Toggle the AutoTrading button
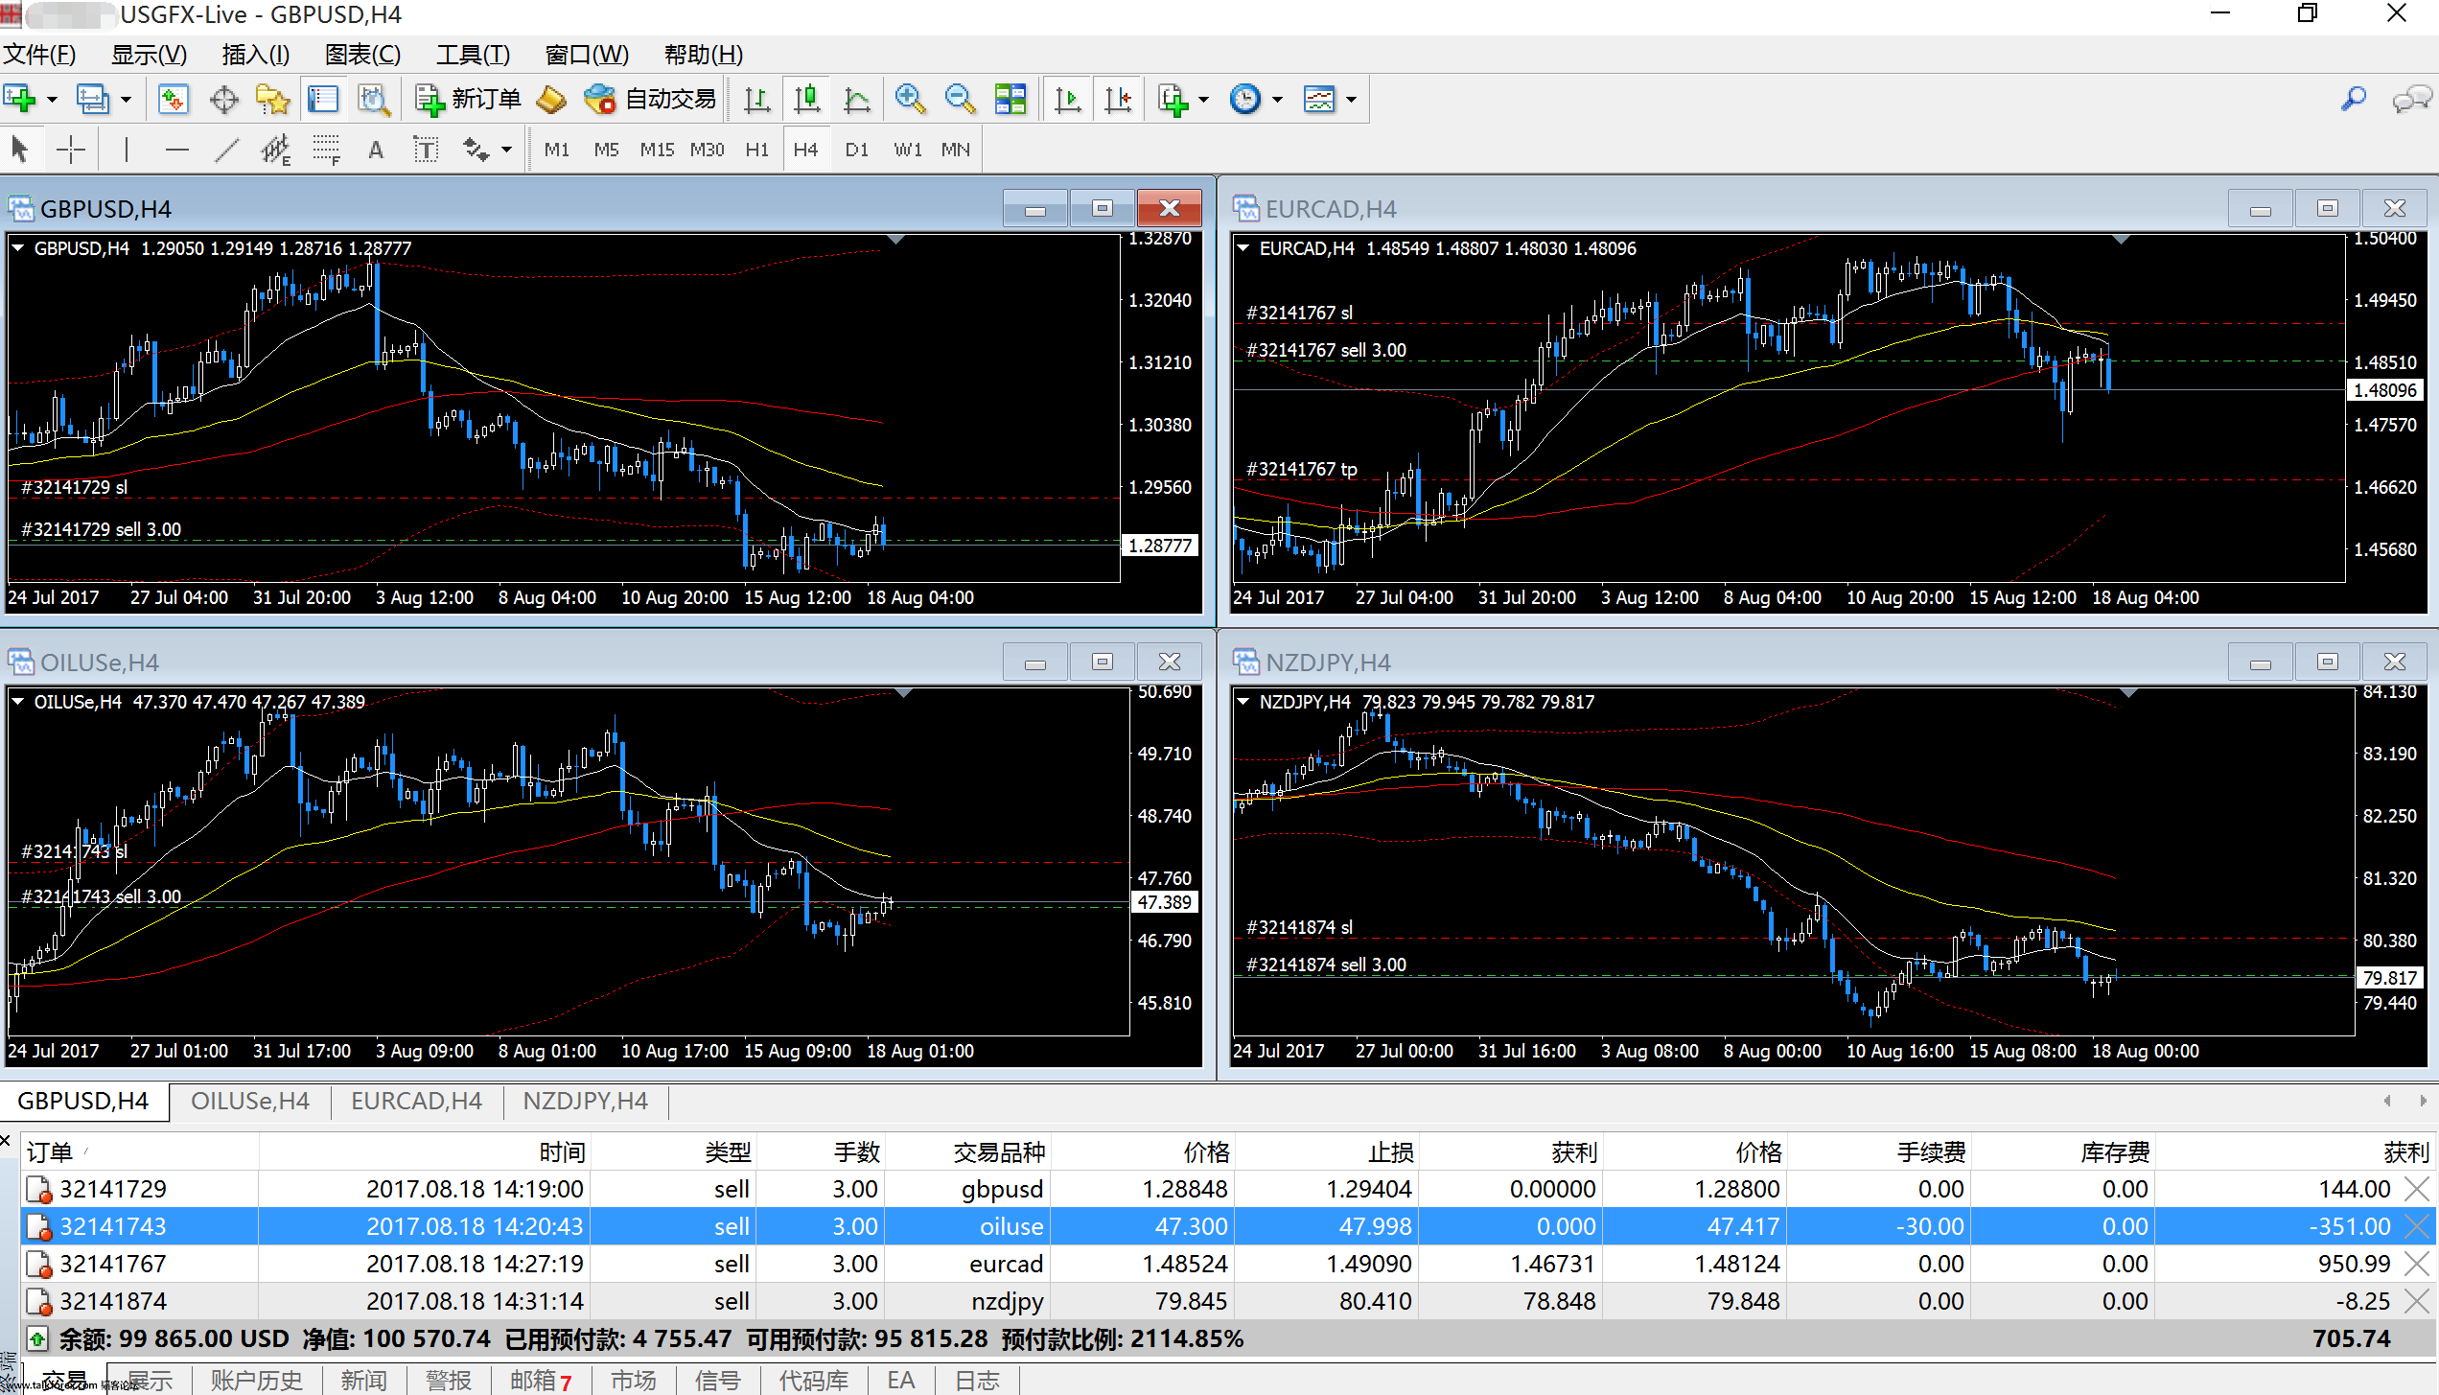This screenshot has height=1395, width=2439. (651, 99)
